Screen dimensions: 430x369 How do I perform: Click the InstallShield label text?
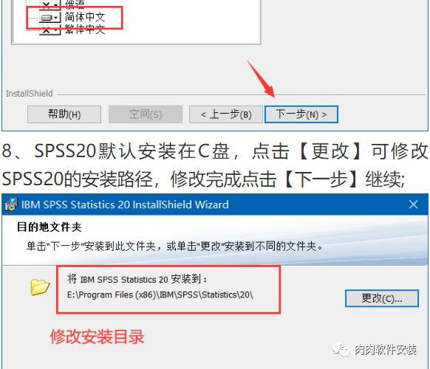[29, 94]
